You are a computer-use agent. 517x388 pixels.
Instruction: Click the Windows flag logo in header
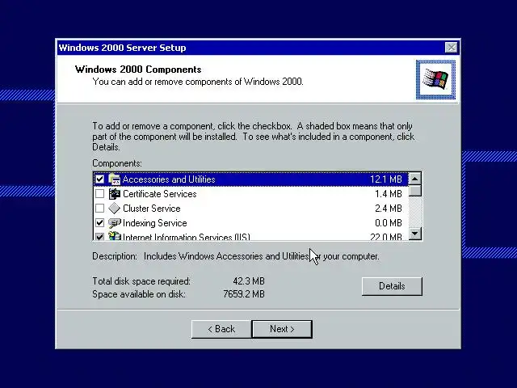coord(435,79)
